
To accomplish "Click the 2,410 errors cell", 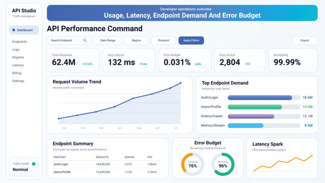I will 128,164.
